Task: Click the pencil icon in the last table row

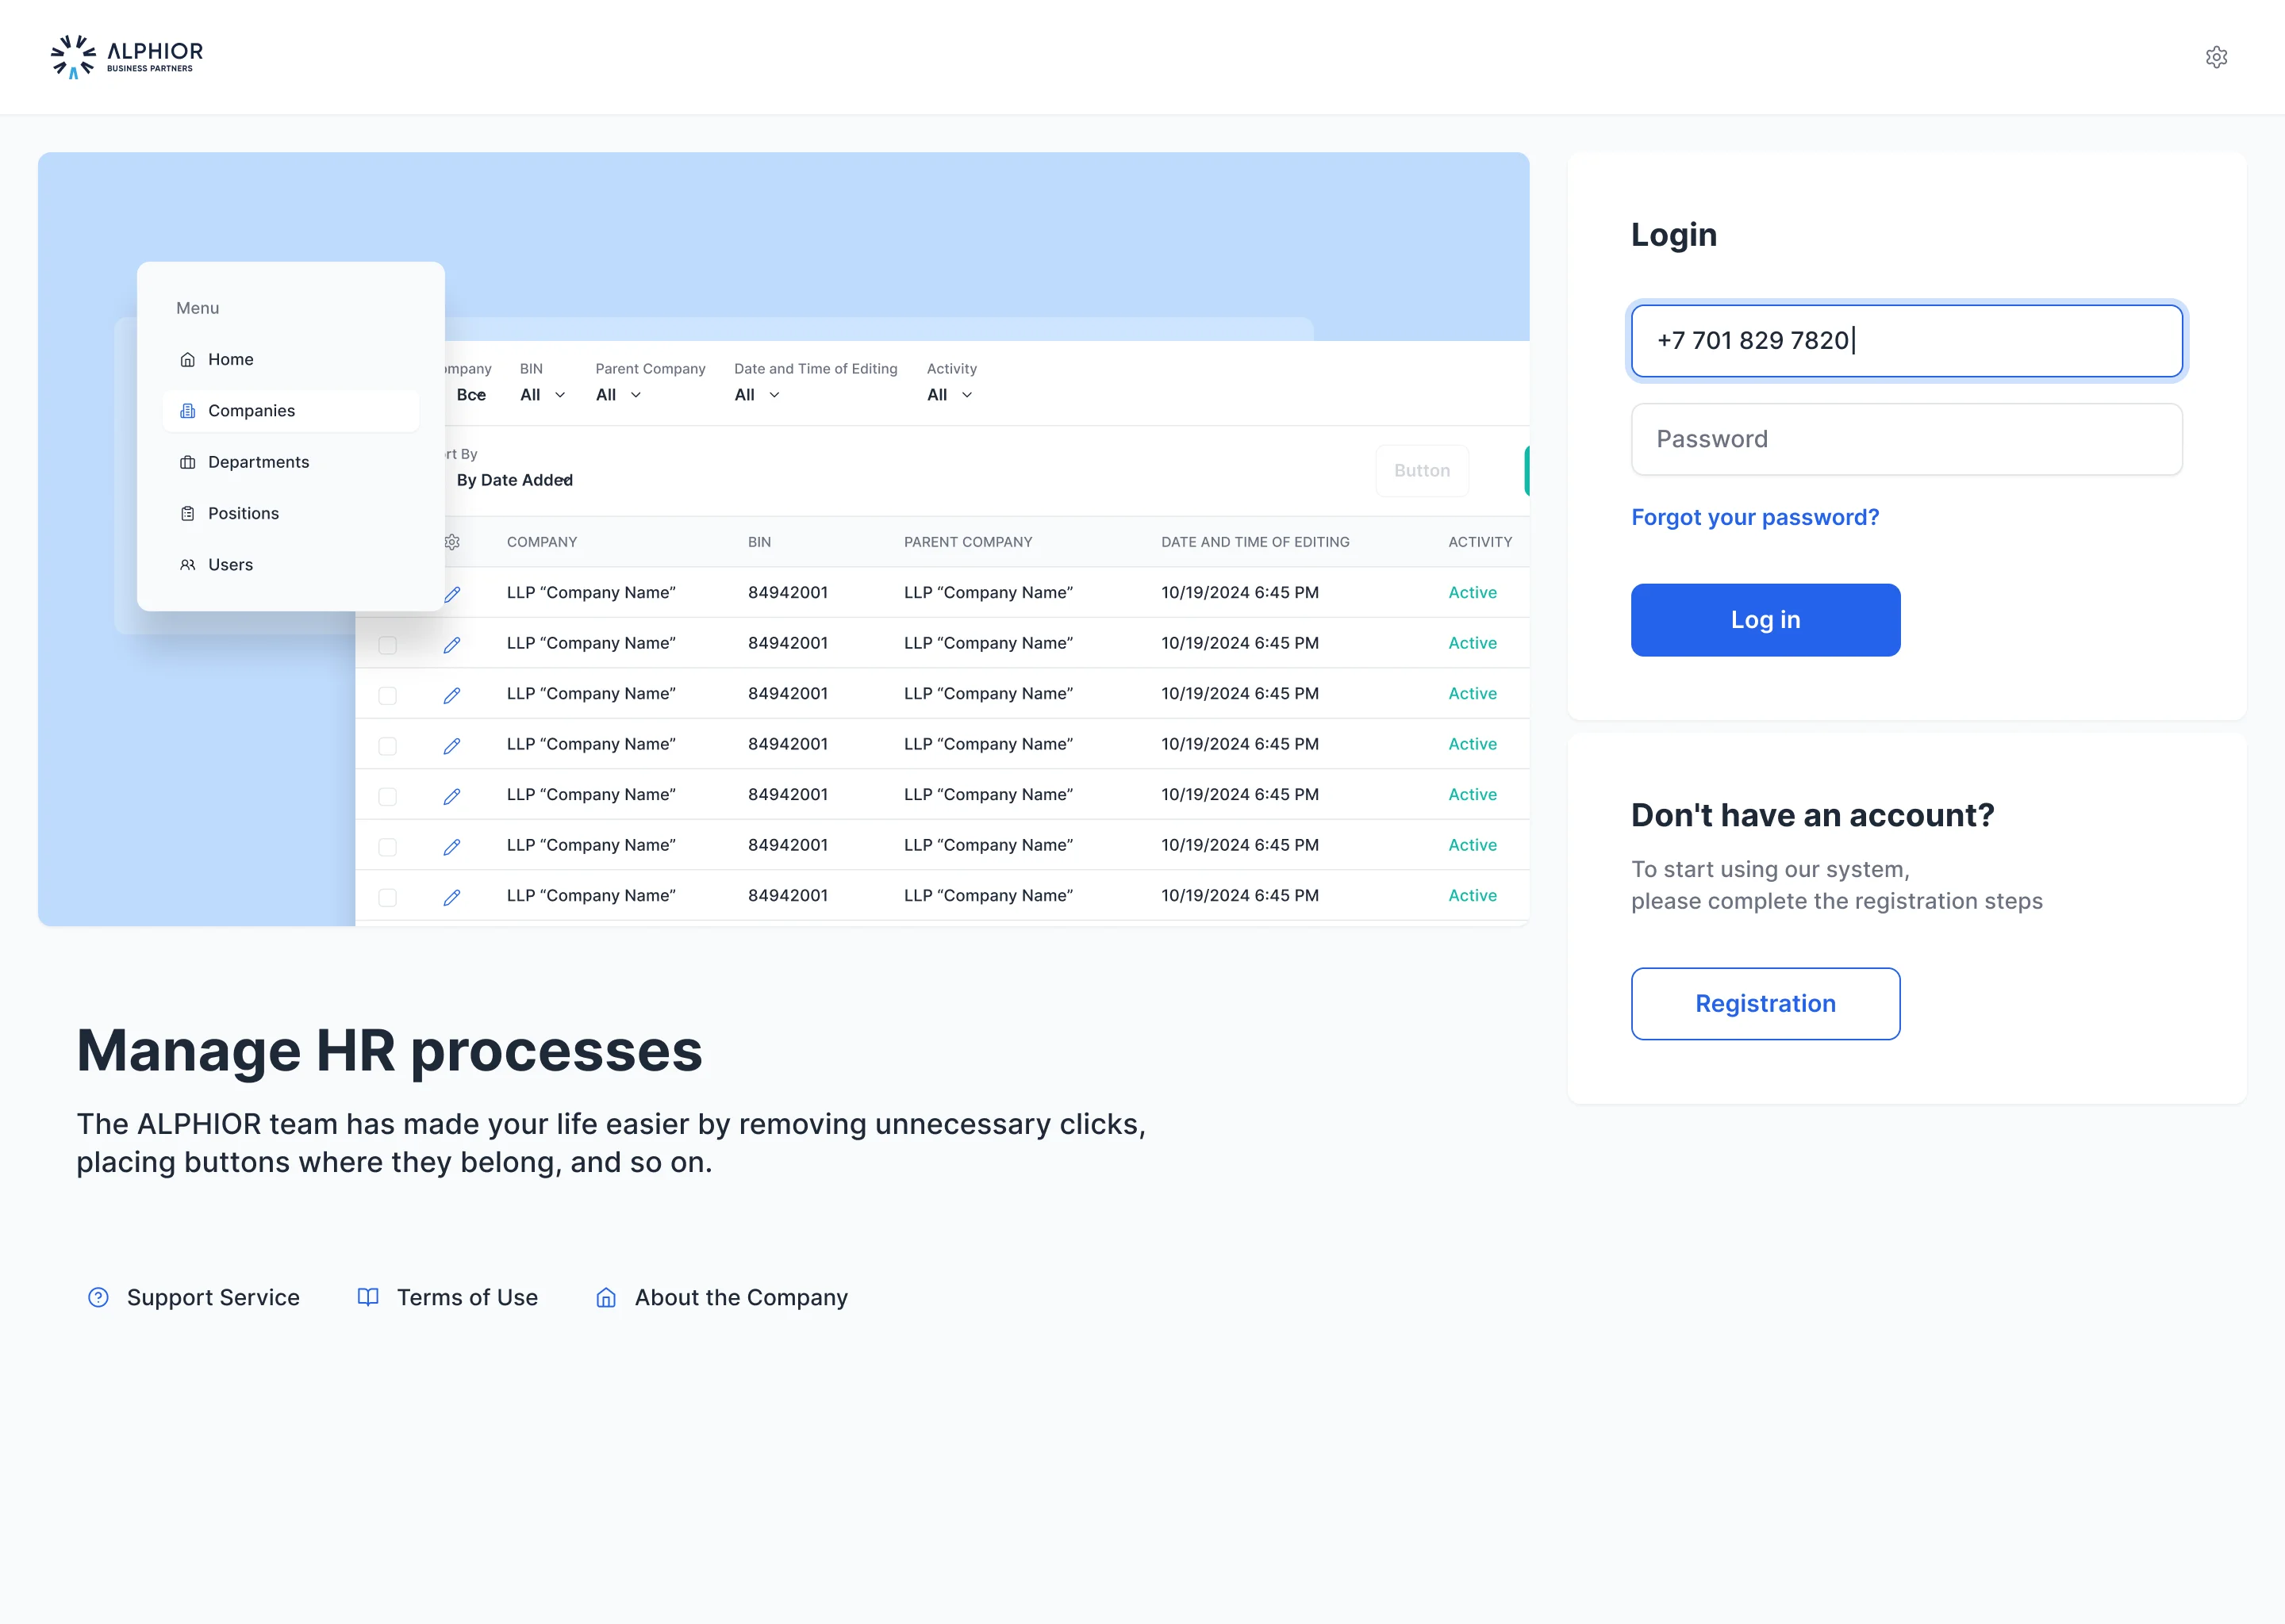Action: click(x=452, y=897)
